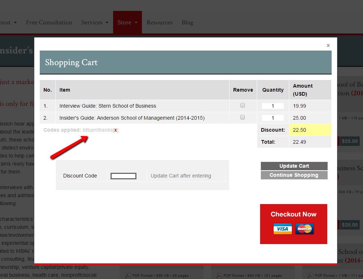The image size is (363, 279).
Task: Click the MasterCard icon
Action: pos(305,229)
